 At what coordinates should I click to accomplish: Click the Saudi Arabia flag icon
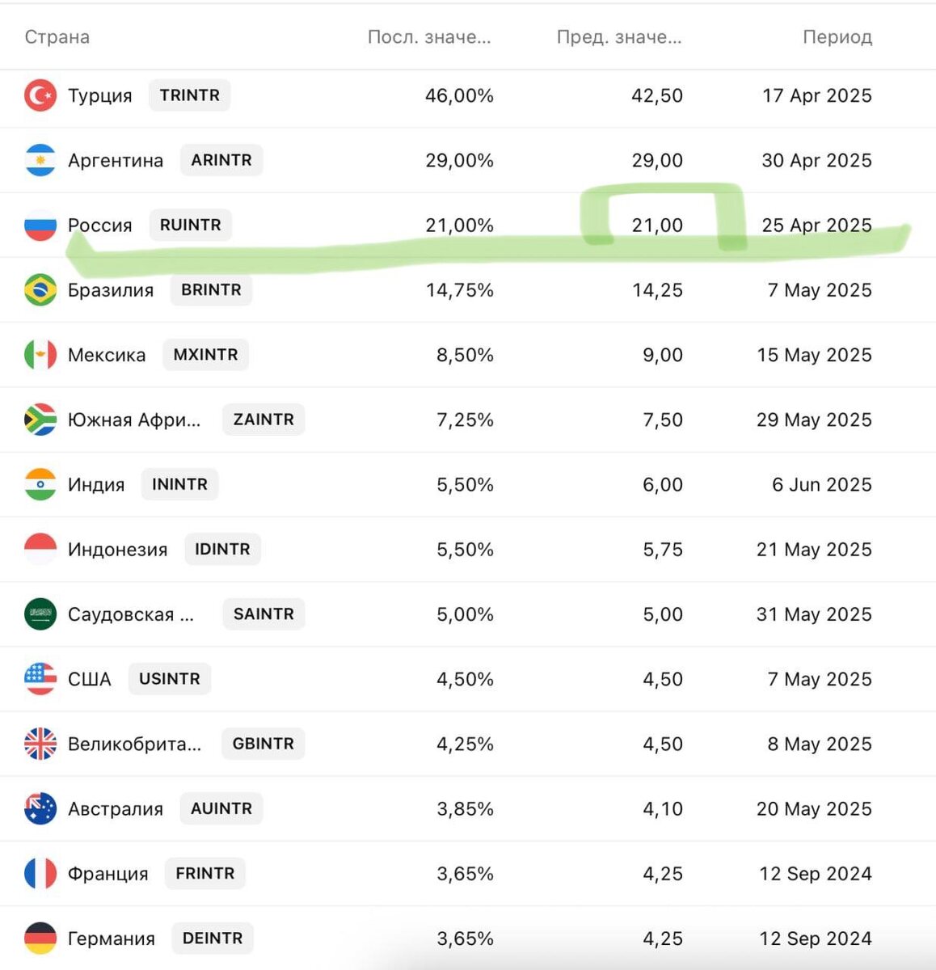click(x=40, y=614)
